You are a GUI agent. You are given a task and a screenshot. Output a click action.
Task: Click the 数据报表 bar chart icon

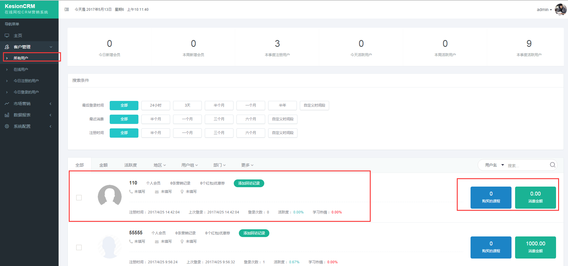[7, 115]
